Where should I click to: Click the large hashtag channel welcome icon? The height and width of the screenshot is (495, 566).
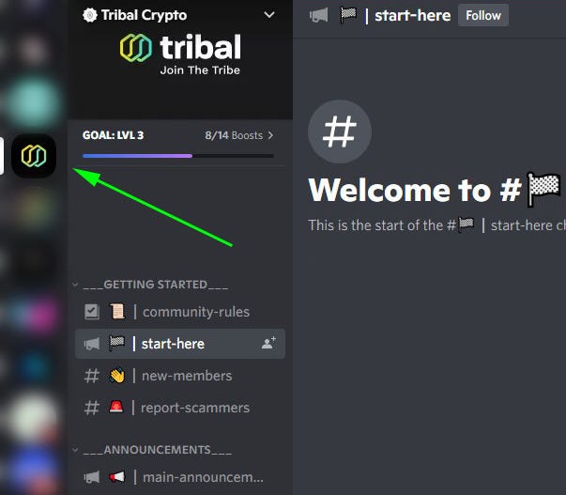[339, 131]
